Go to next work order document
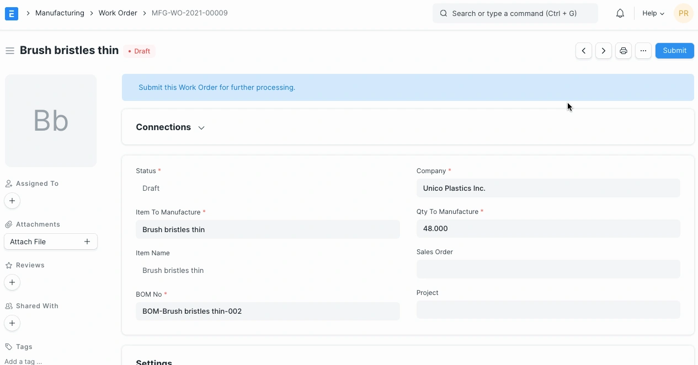Image resolution: width=698 pixels, height=365 pixels. coord(604,51)
